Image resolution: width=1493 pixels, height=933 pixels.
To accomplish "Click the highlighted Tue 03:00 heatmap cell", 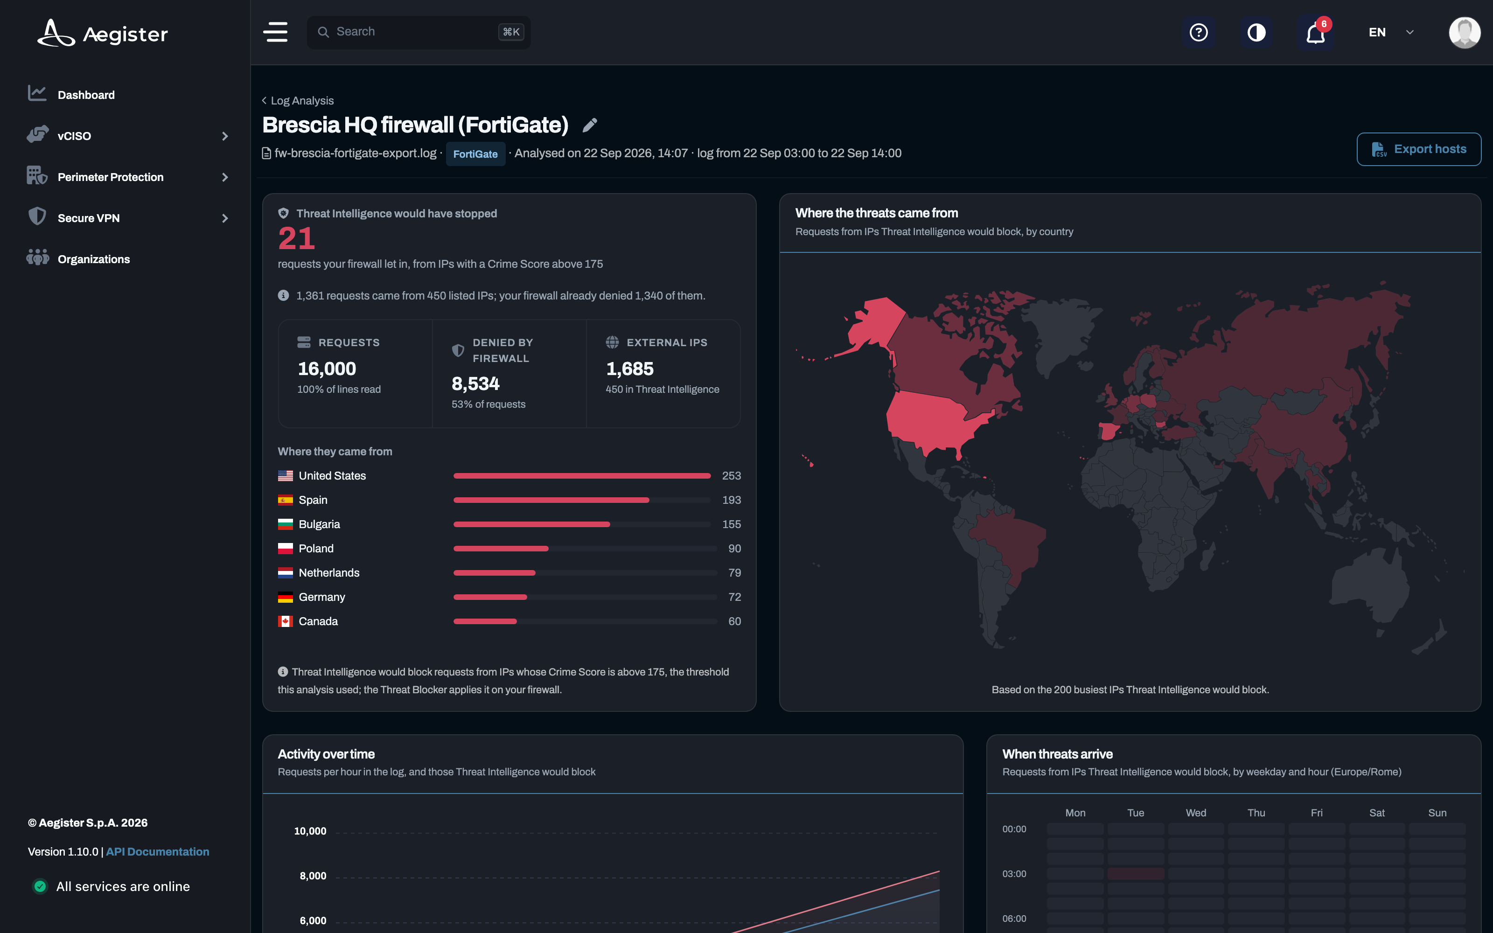I will (x=1135, y=874).
